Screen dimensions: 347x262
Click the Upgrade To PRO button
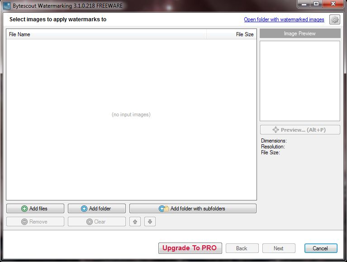click(x=190, y=248)
